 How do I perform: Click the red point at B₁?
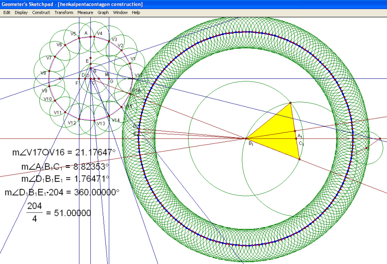pyautogui.click(x=246, y=138)
